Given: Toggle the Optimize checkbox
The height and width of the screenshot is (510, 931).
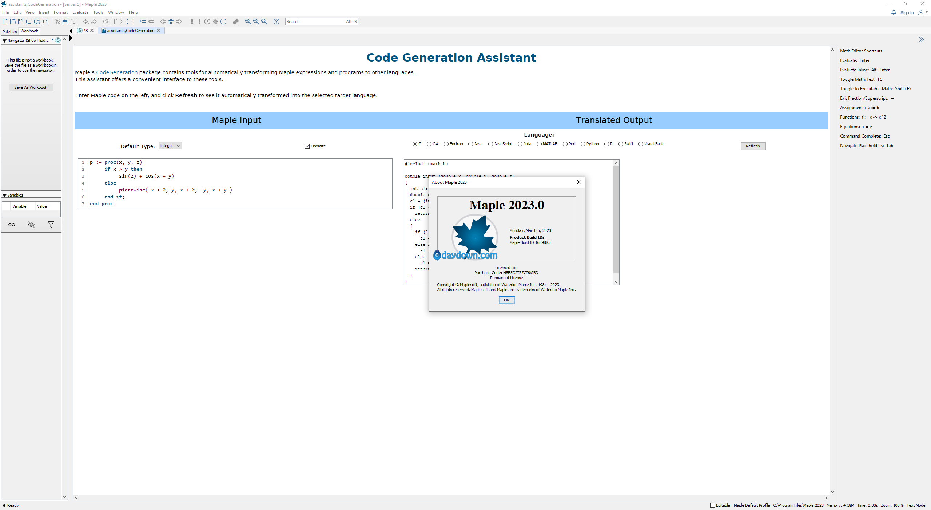Looking at the screenshot, I should [307, 146].
